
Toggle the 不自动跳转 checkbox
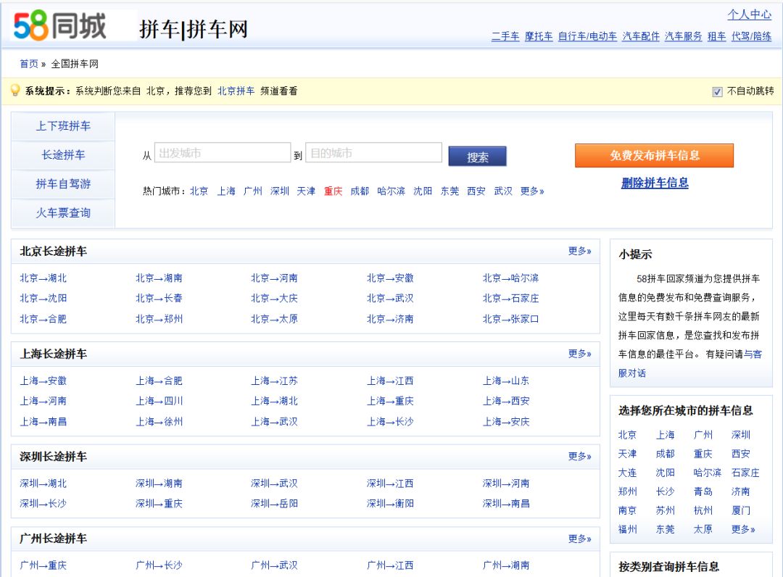click(x=717, y=92)
